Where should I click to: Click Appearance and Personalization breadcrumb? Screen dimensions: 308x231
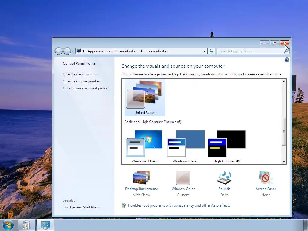tap(113, 51)
